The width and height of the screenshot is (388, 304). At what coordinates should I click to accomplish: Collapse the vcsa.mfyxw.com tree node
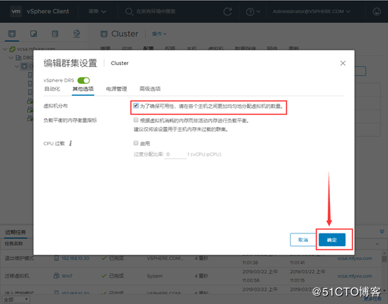5,49
